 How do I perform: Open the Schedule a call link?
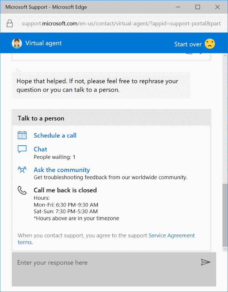pos(55,135)
